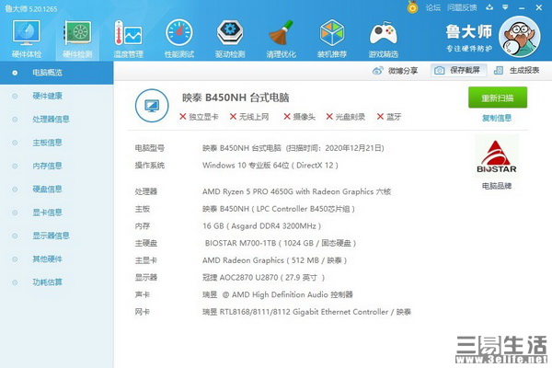Screen dimensions: 552x368
Task: Click the RTL8168/8111/8112 Gigabit Ethernet value
Action: [x=306, y=312]
